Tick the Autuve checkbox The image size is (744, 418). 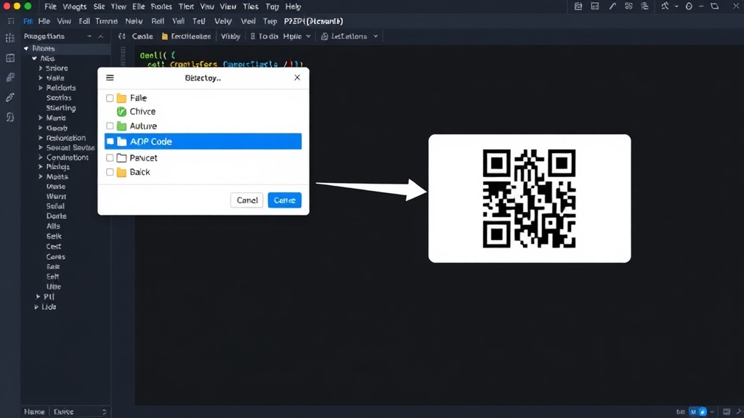(110, 126)
